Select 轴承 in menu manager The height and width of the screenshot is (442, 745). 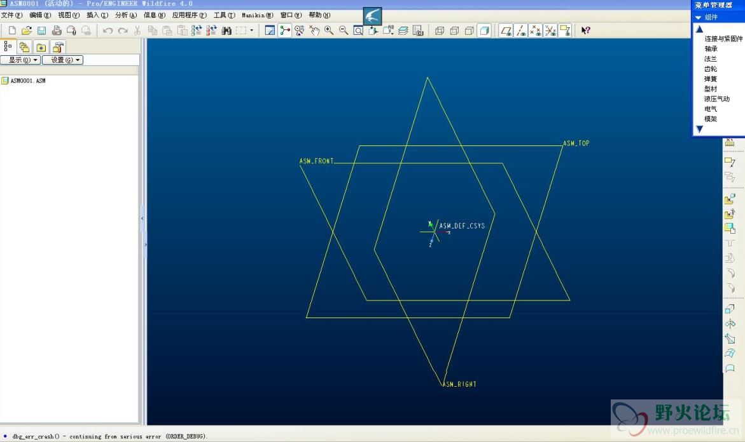(x=711, y=49)
